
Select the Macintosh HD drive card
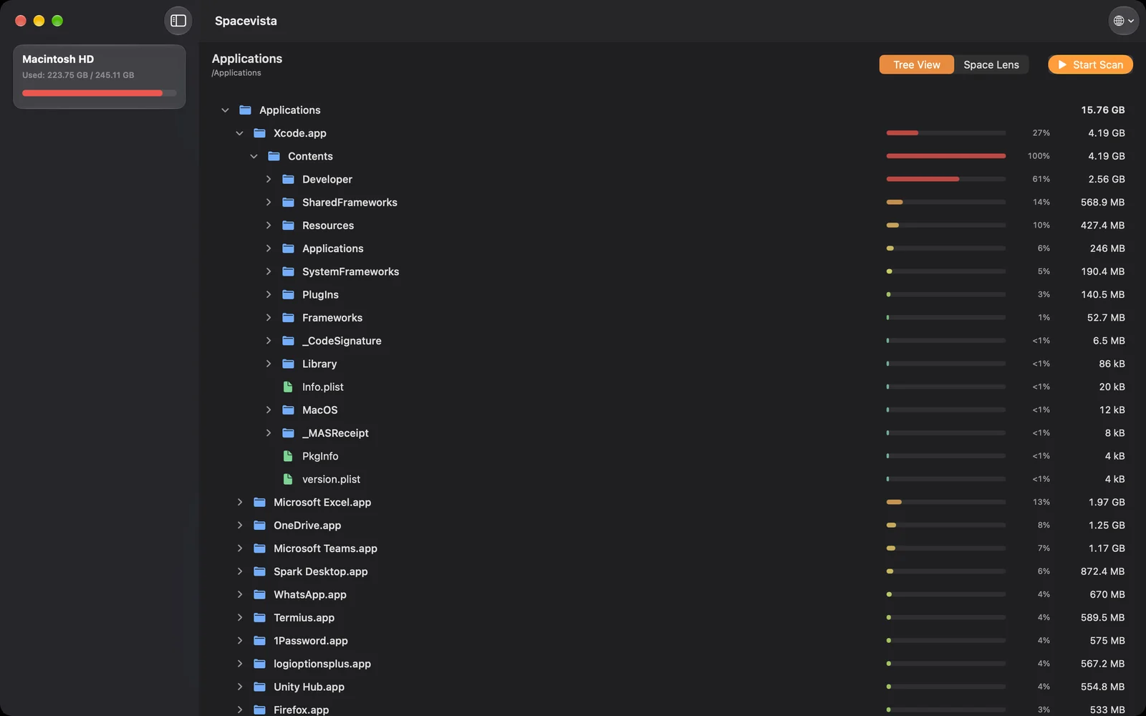[100, 77]
